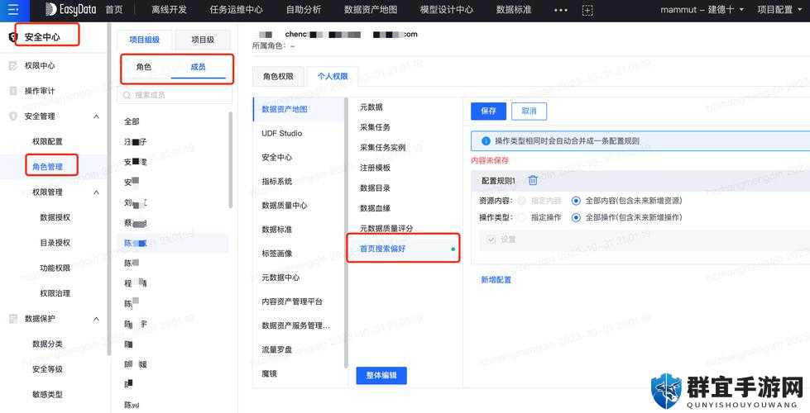Select 首页搜索偏好 permission item
The image size is (810, 413).
pyautogui.click(x=383, y=249)
